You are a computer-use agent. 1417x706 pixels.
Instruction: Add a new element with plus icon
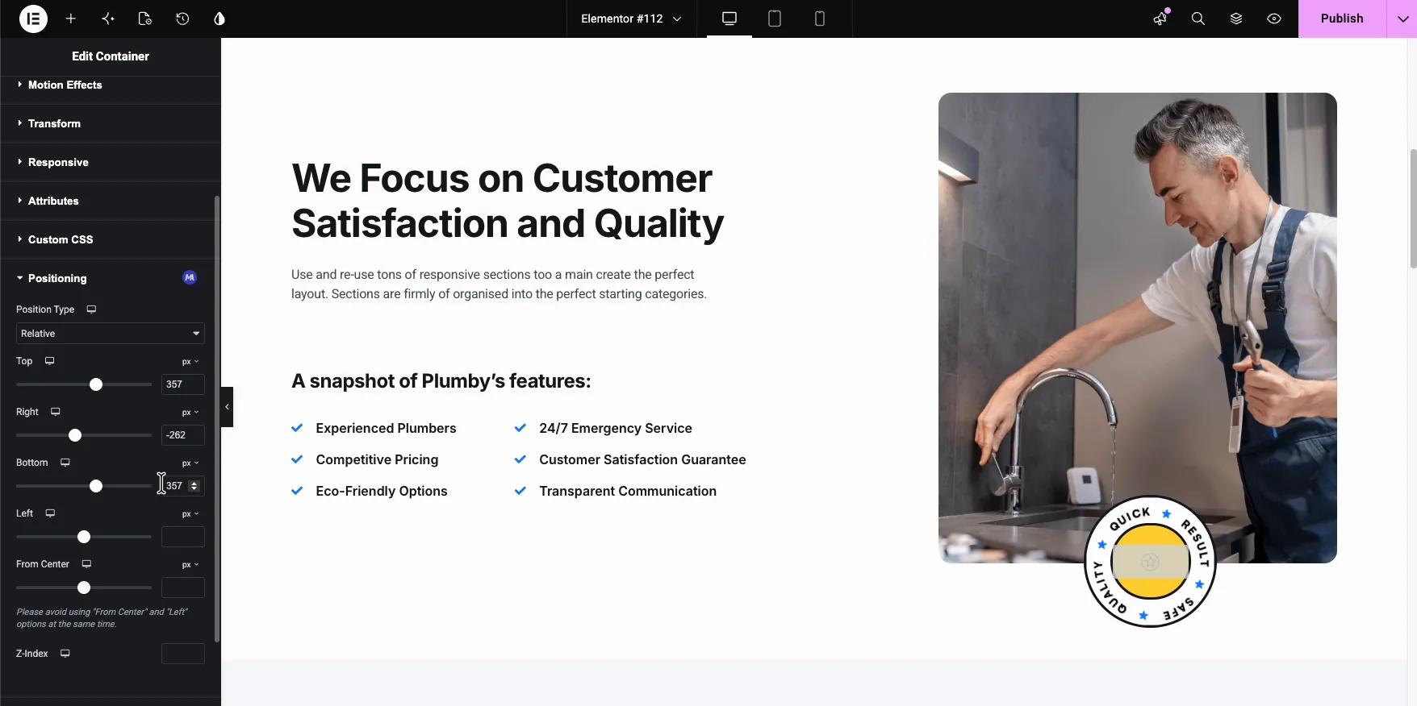coord(71,19)
